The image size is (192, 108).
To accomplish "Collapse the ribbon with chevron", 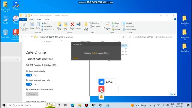I will pyautogui.click(x=172, y=19).
